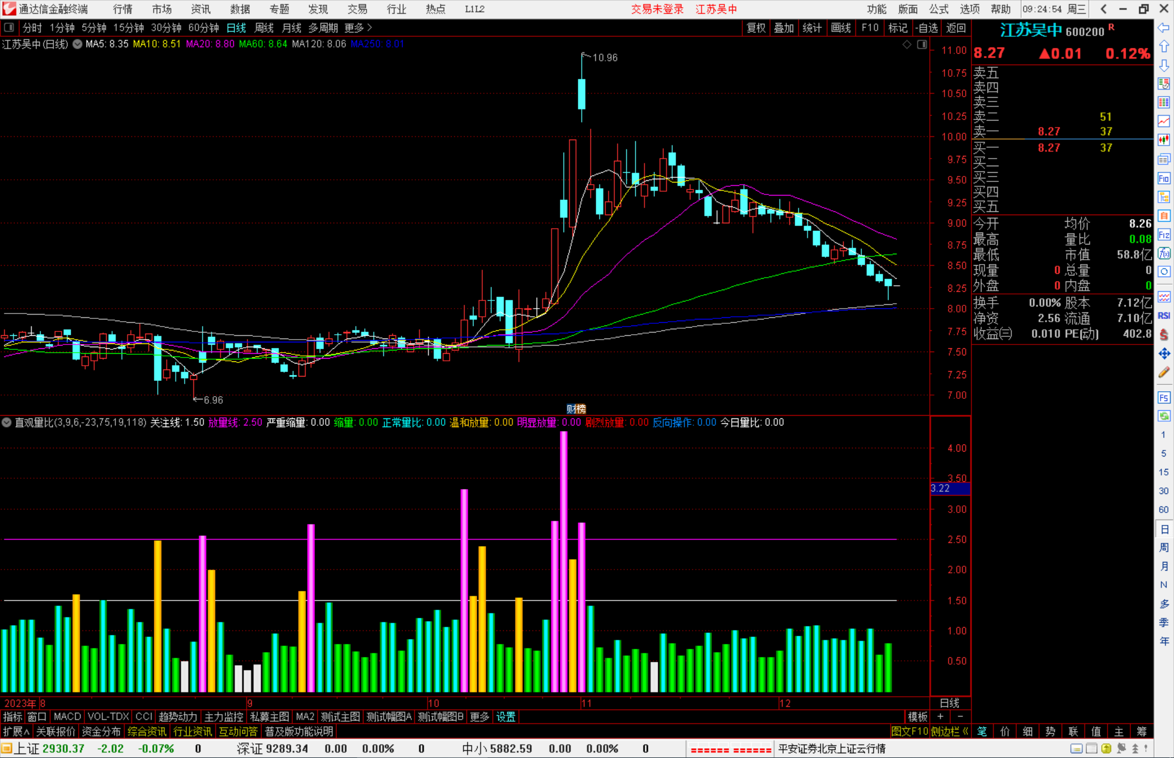Screen dimensions: 1174x758
Task: Click the 叠加 overlay button
Action: click(784, 28)
